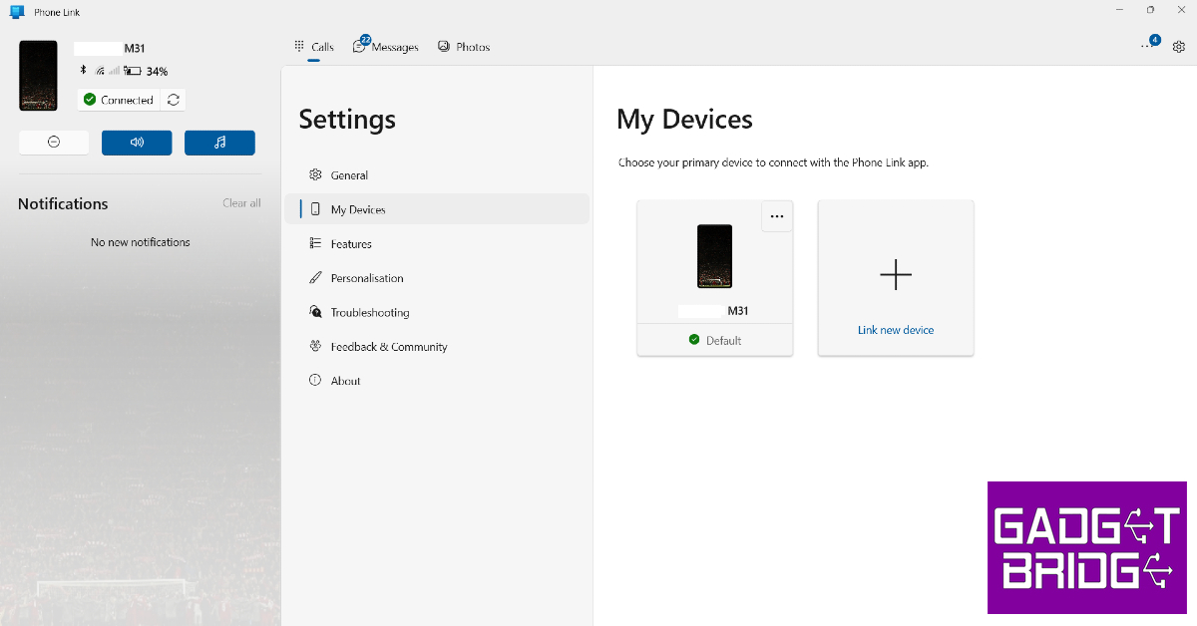Open Features settings section
The image size is (1197, 626).
351,244
